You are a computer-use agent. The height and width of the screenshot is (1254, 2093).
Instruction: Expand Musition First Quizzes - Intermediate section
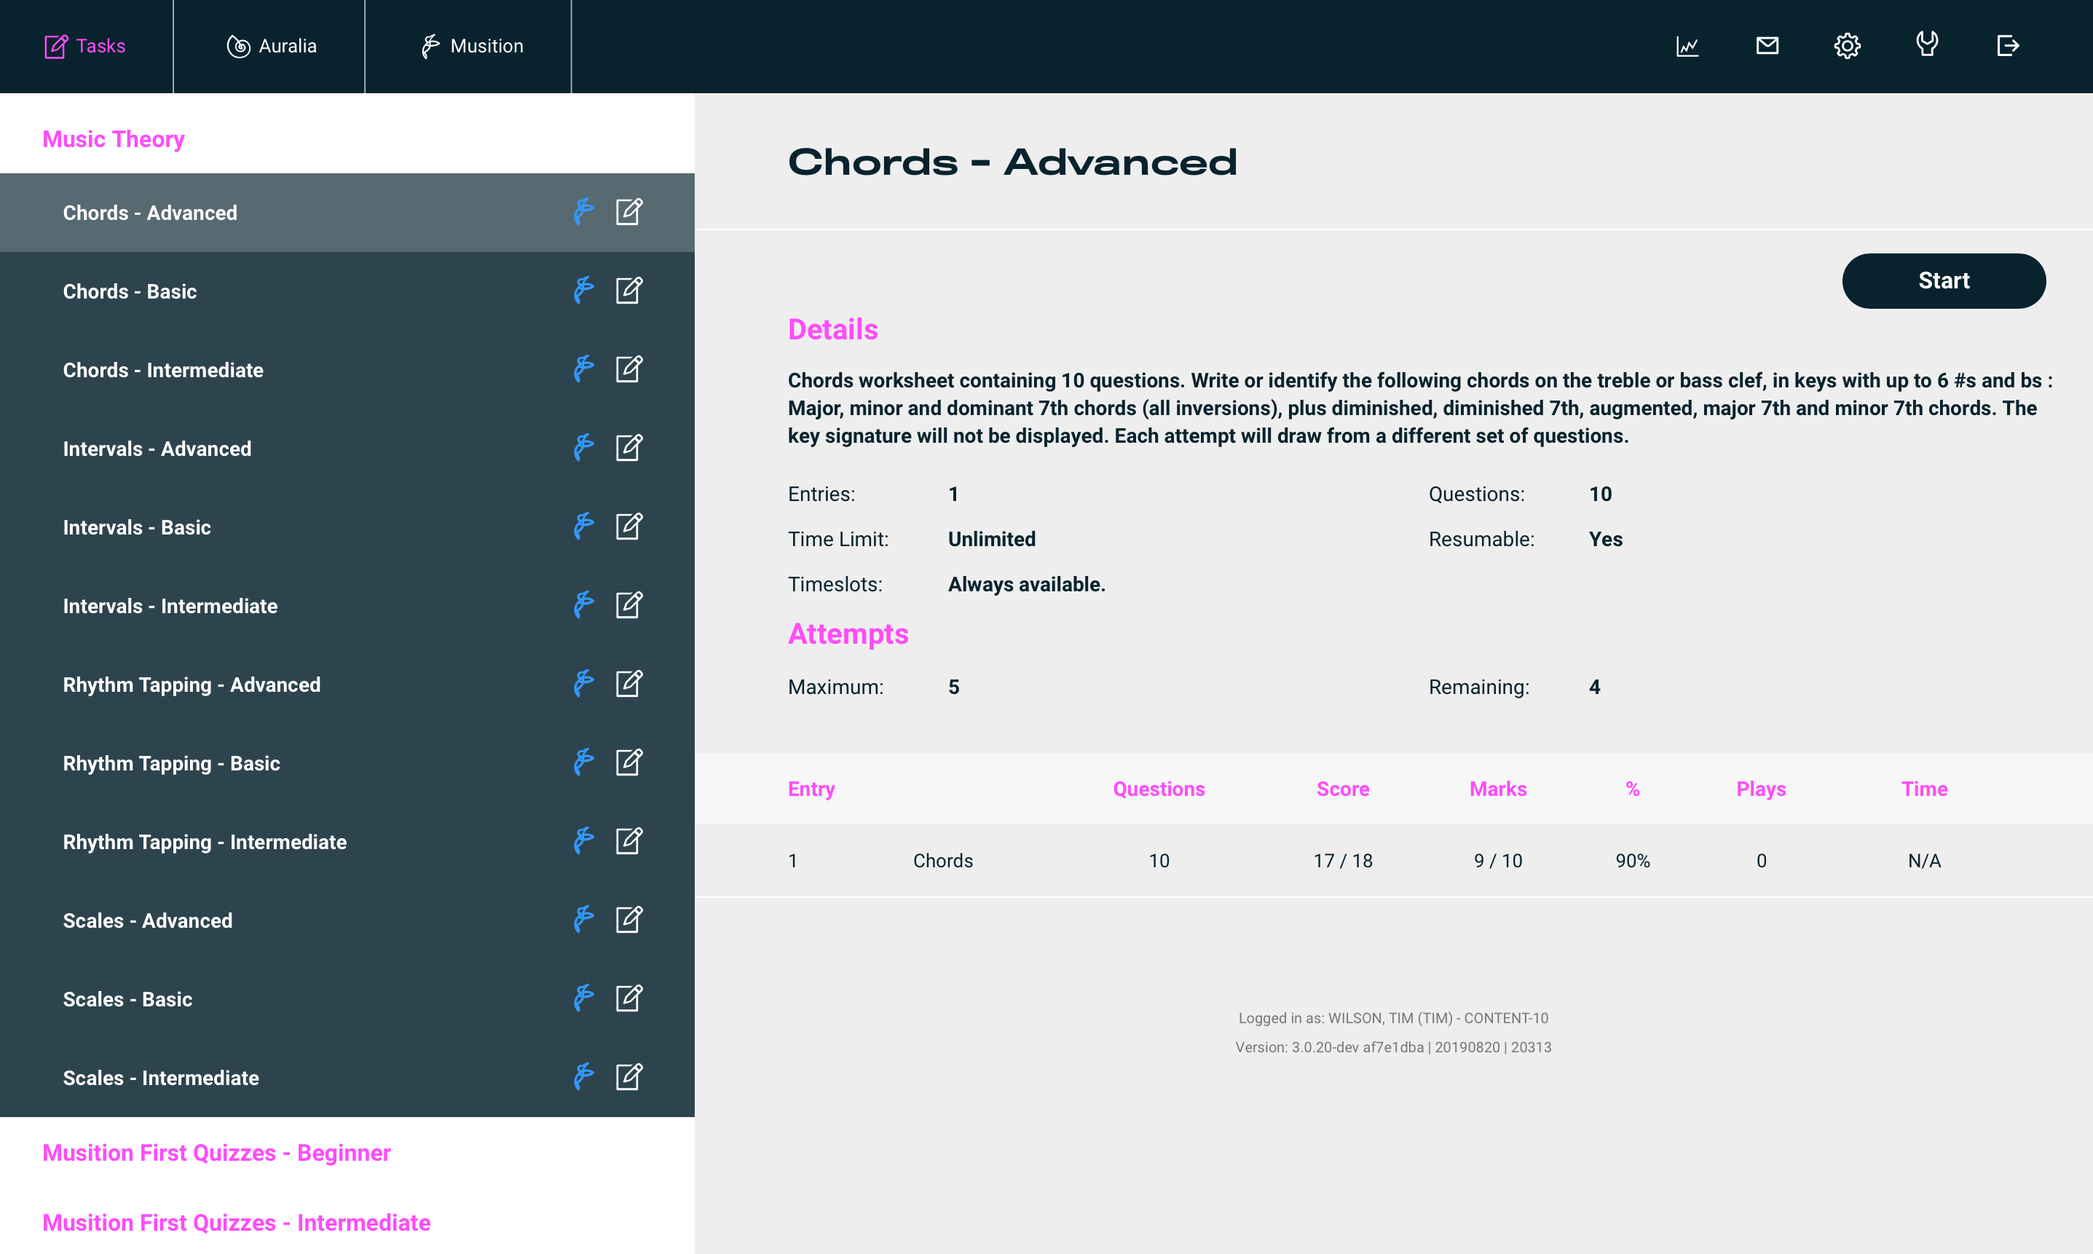[x=236, y=1223]
